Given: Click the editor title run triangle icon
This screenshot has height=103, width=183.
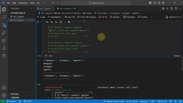Looking at the screenshot, I should tap(167, 8).
